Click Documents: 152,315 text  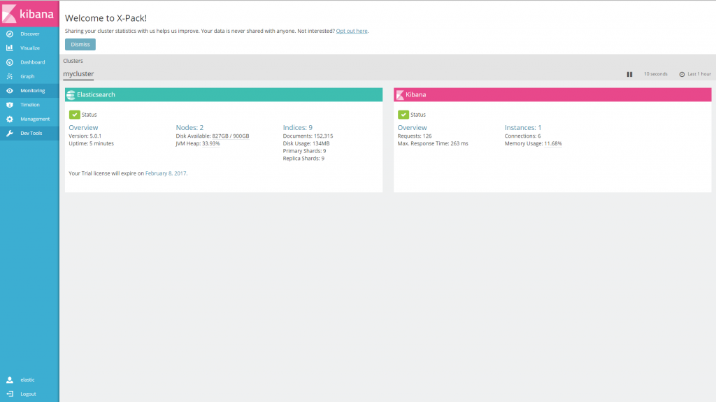click(308, 136)
